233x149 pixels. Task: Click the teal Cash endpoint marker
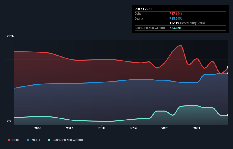228,115
